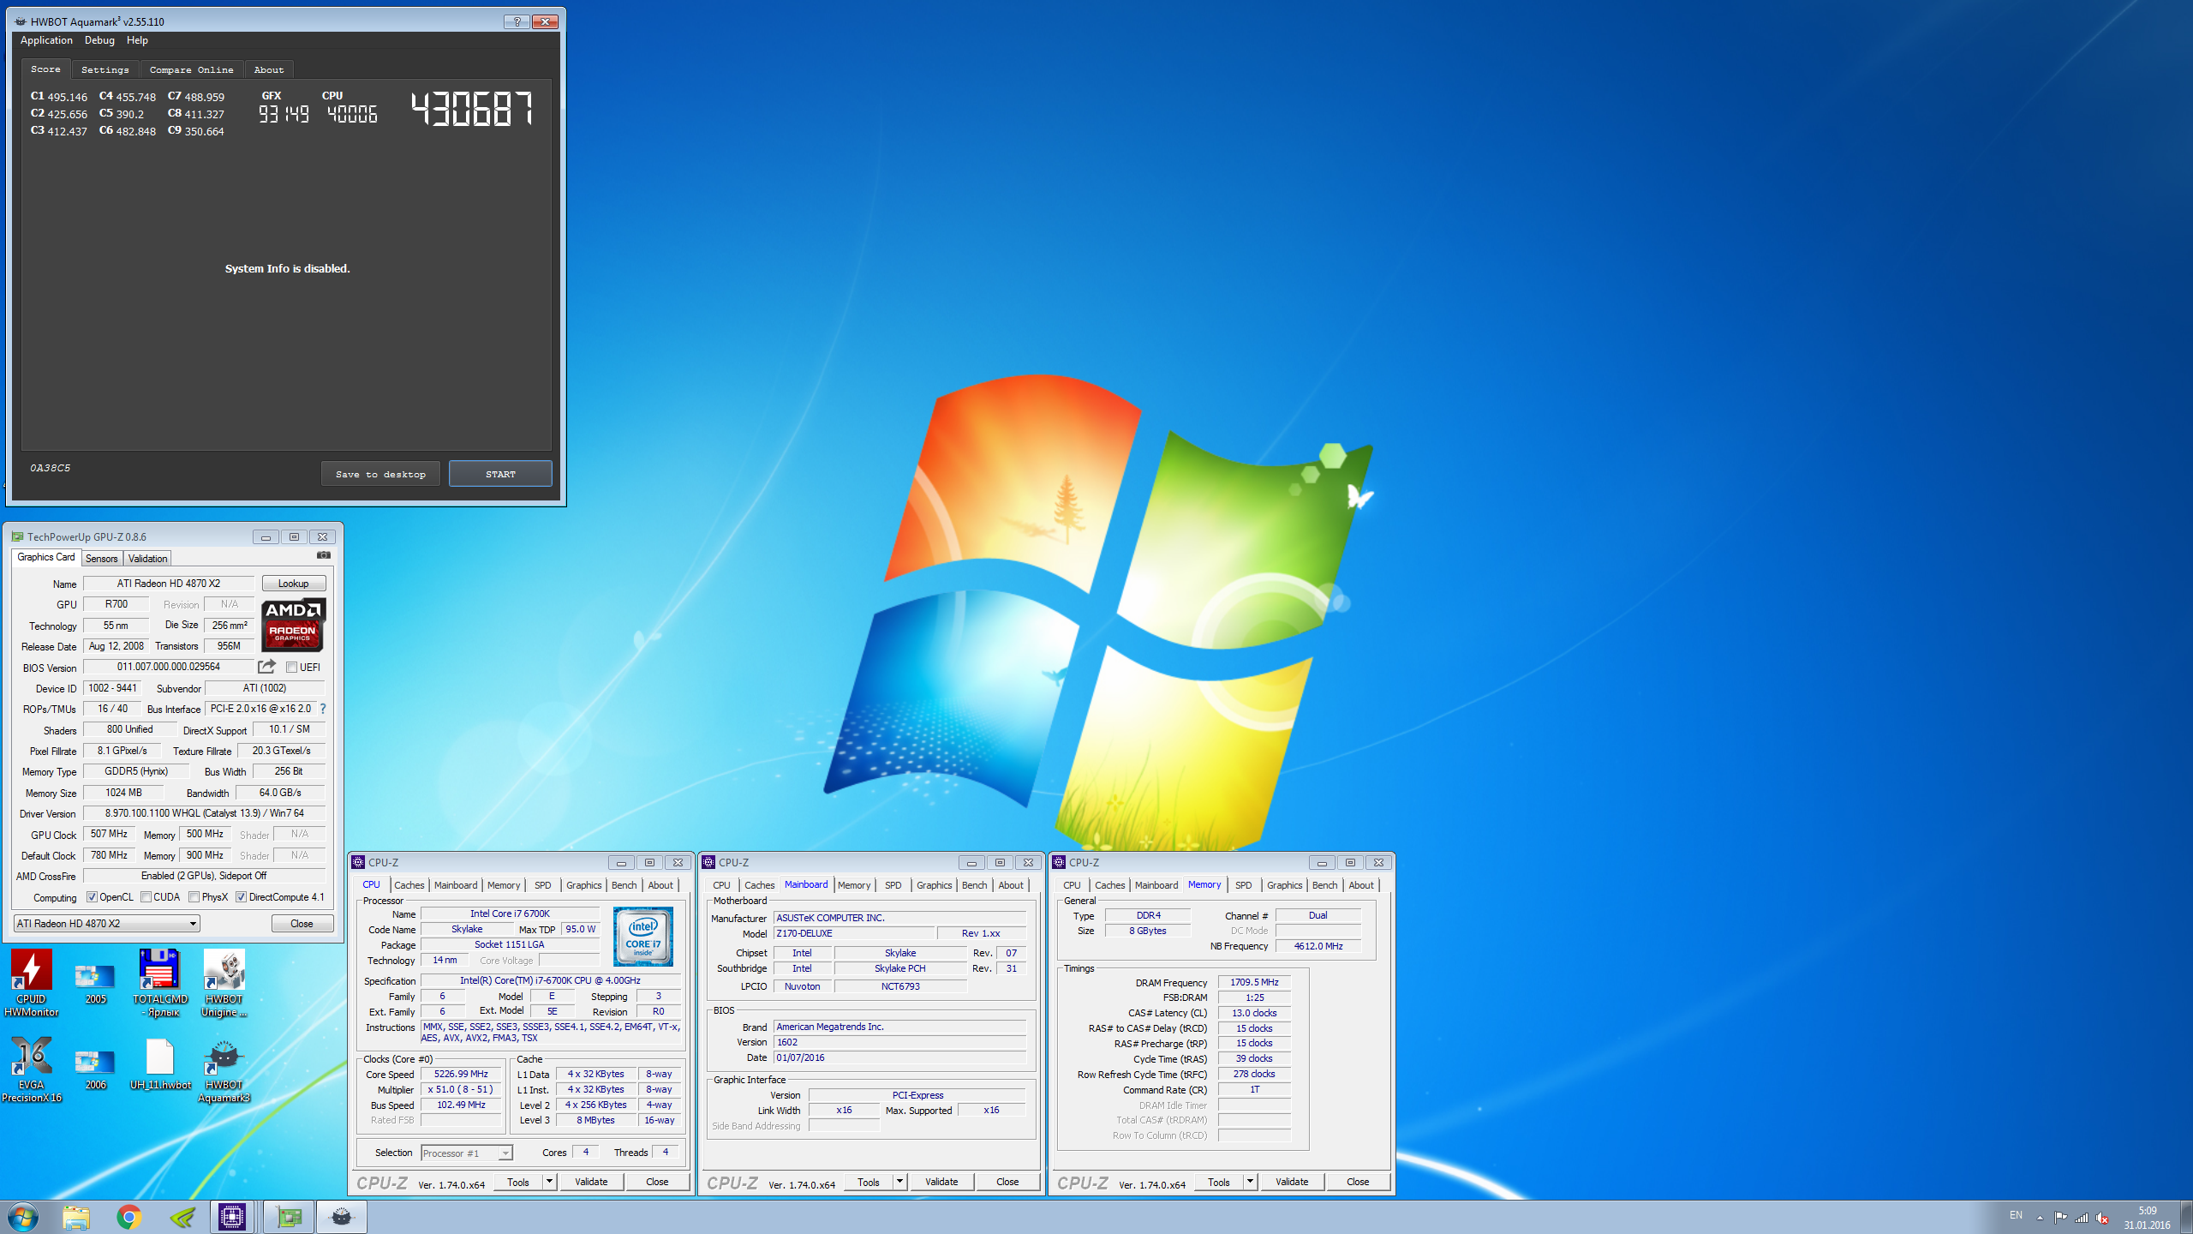The height and width of the screenshot is (1234, 2193).
Task: Expand Tools dropdown arrow in CPU-Z CPU window
Action: pyautogui.click(x=549, y=1182)
